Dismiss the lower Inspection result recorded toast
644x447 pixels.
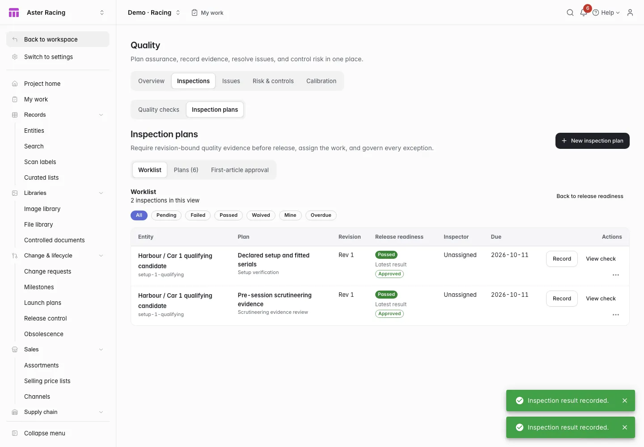click(x=625, y=427)
